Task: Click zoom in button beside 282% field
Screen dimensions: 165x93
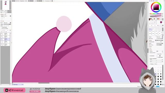Action: 31,1
